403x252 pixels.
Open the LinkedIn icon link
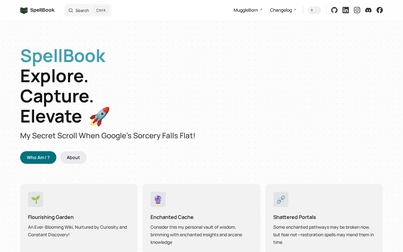coord(346,10)
